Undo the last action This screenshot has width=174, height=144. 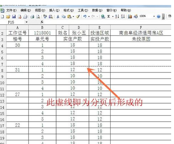(x=85, y=16)
